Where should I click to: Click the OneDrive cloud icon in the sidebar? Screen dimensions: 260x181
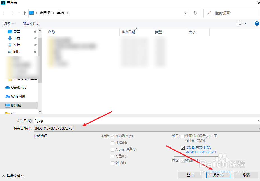point(7,87)
